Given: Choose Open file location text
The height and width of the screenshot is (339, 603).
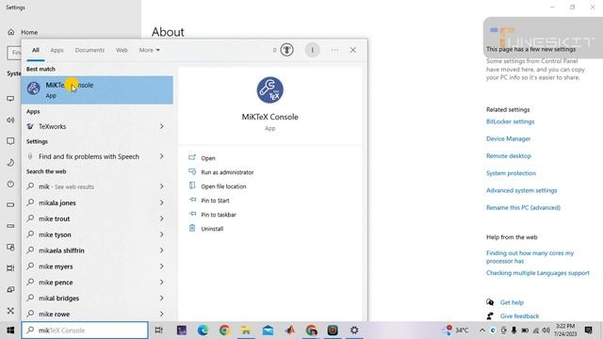Looking at the screenshot, I should click(223, 186).
